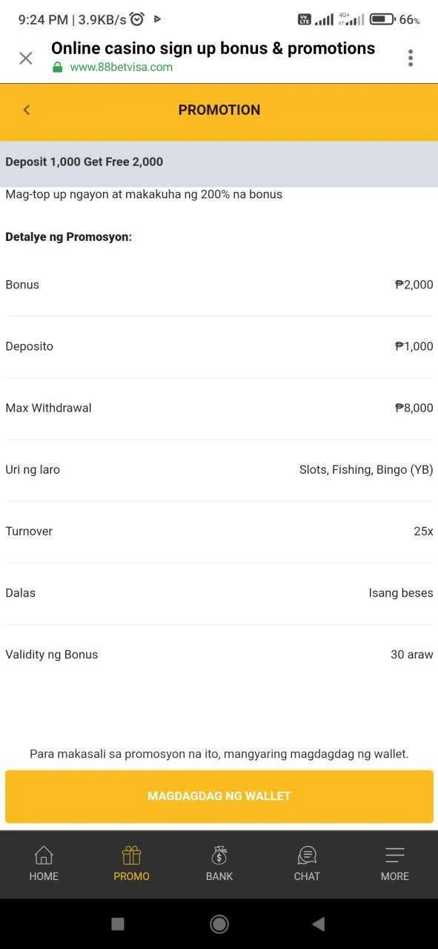Open the three-dot browser menu
438x949 pixels.
coord(411,58)
